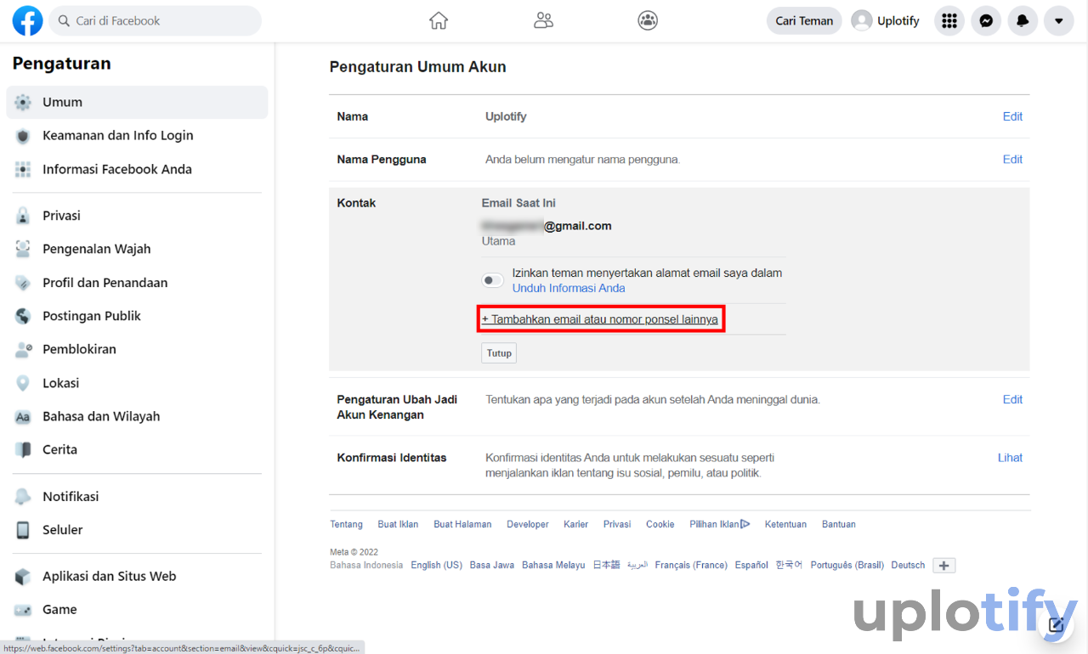Click the Game controller icon
The image size is (1088, 654).
pos(23,610)
